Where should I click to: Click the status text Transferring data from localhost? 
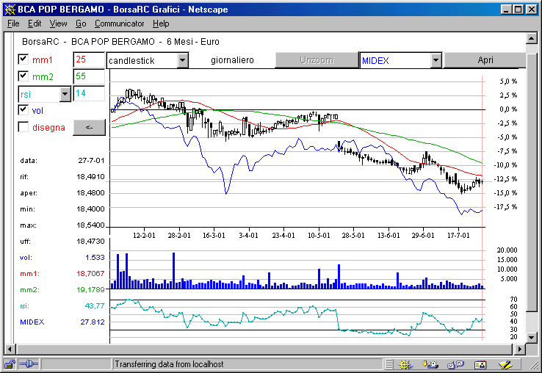(169, 364)
